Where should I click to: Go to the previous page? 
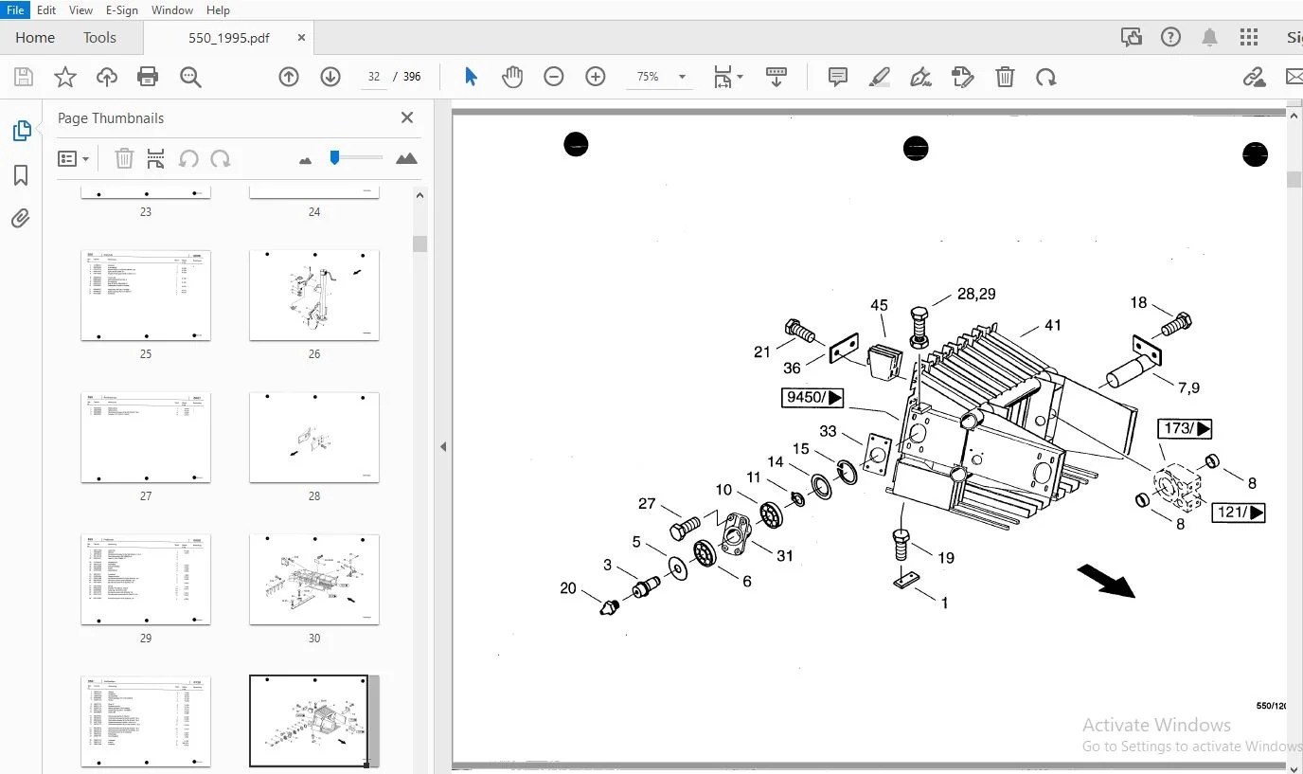[x=289, y=77]
